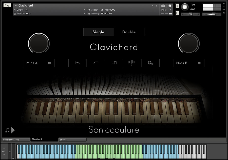Toggle the Mute M button
The image size is (228, 160).
coord(177,13)
